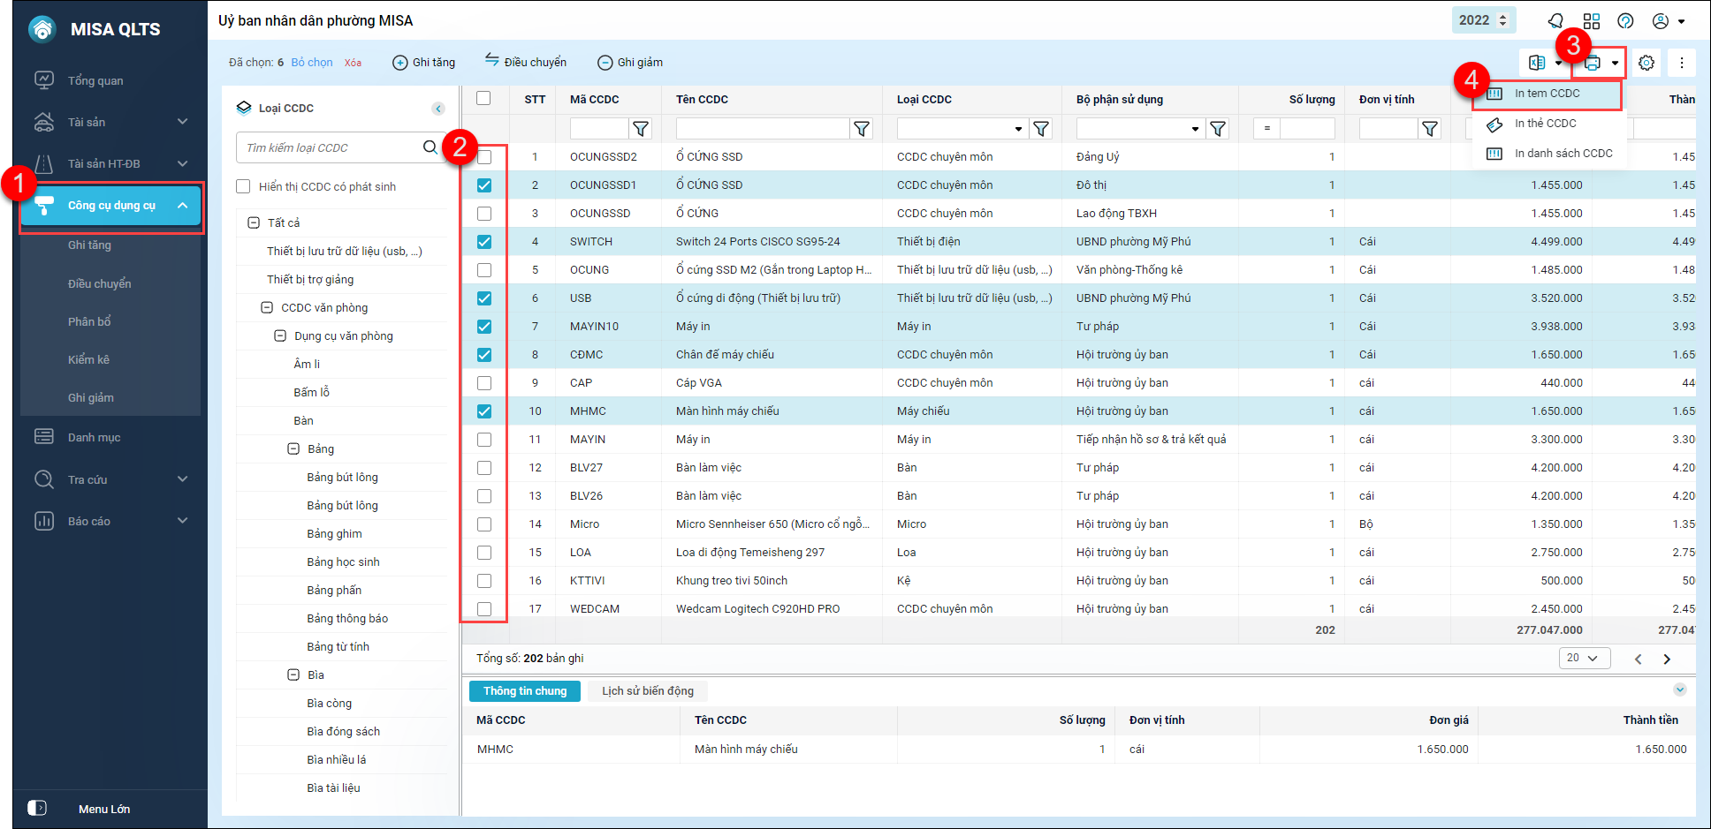Switch to Lịch sử biến động tab

click(647, 691)
